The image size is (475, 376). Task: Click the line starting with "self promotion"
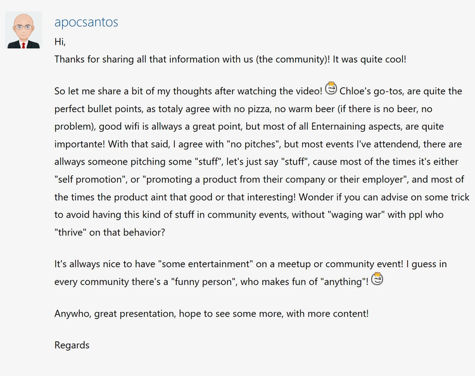253,180
